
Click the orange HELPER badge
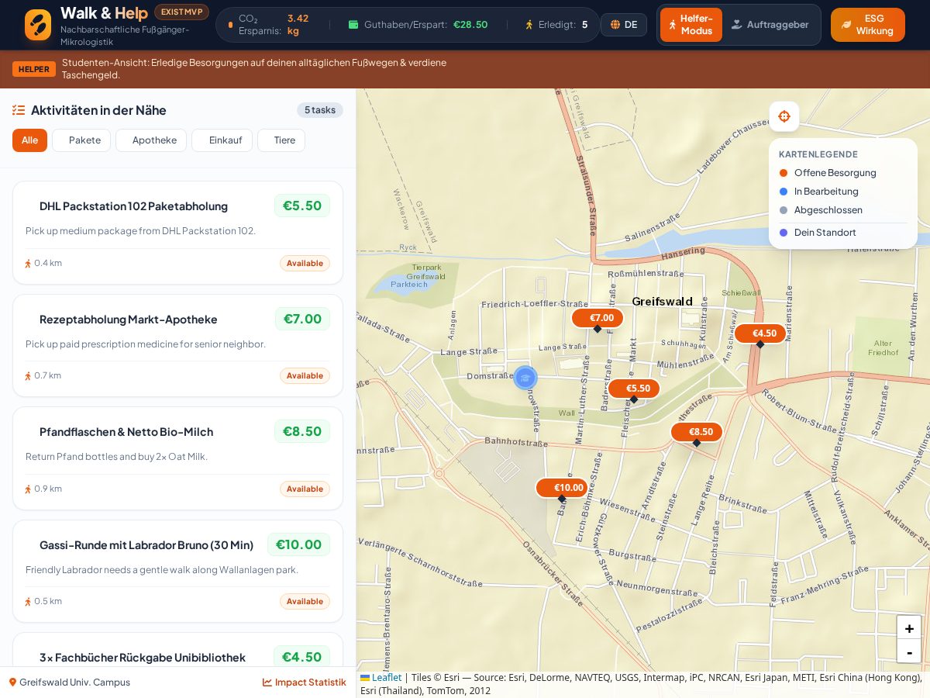(34, 69)
